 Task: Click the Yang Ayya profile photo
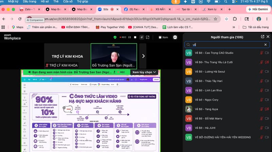click(189, 109)
